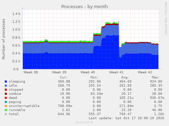Click the total legend color swatch
Image resolution: width=169 pixels, height=126 pixels.
click(6, 114)
